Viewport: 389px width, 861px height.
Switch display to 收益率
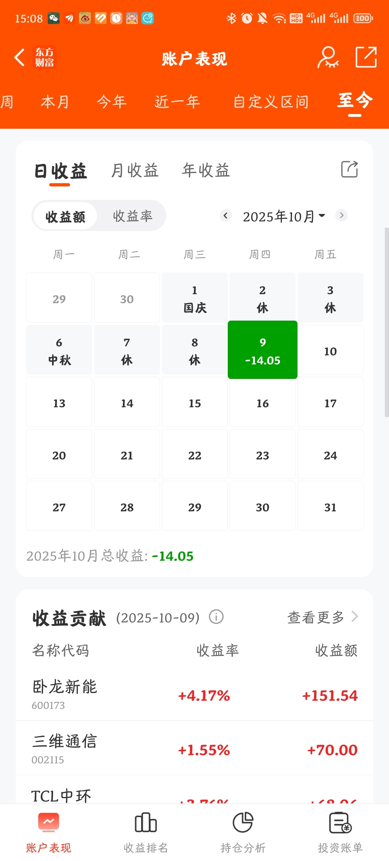132,216
